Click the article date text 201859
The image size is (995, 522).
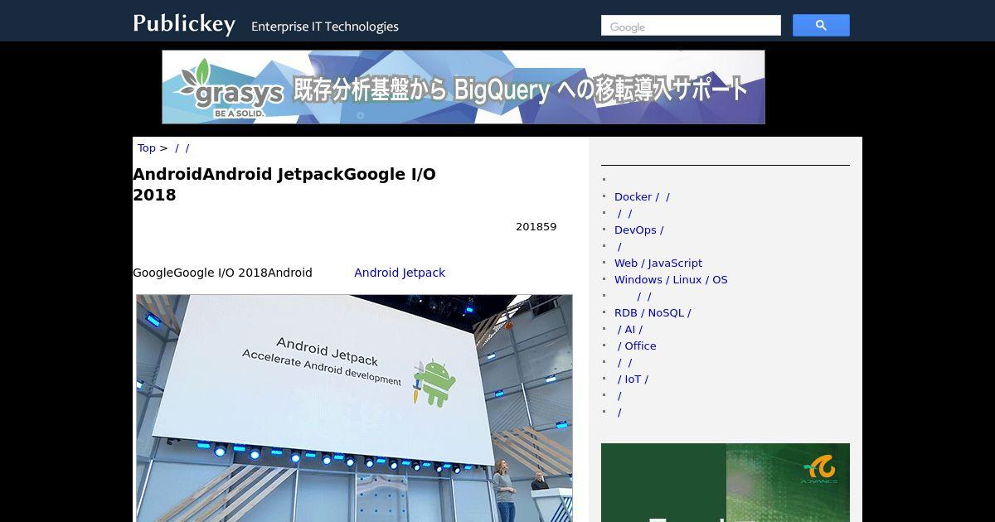click(536, 227)
